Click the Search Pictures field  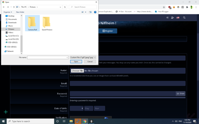pyautogui.click(x=83, y=7)
